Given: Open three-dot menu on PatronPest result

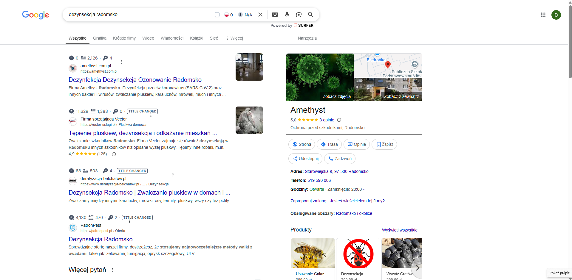Looking at the screenshot, I should [129, 221].
